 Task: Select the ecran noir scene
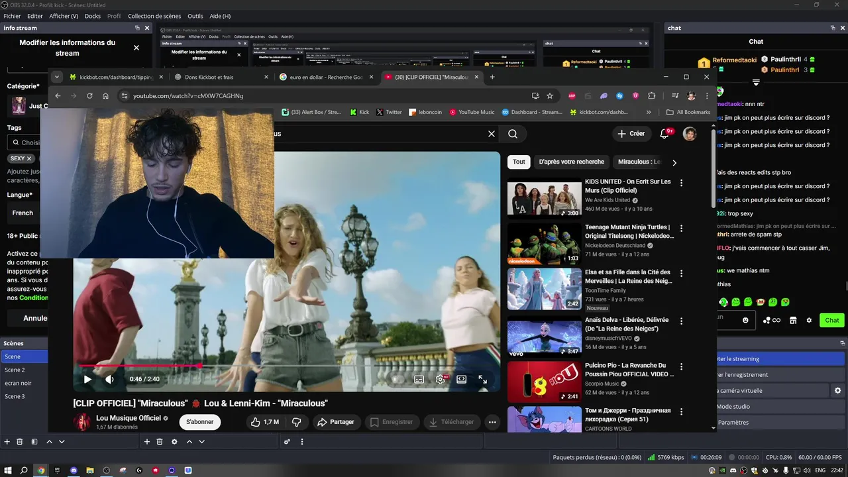(24, 383)
